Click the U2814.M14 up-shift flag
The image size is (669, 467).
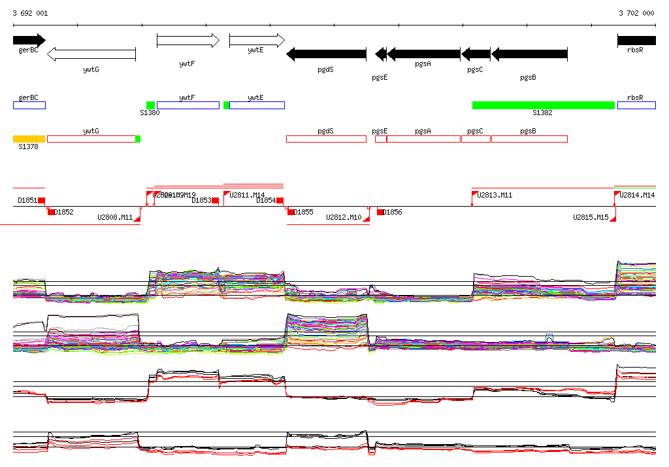pyautogui.click(x=617, y=194)
